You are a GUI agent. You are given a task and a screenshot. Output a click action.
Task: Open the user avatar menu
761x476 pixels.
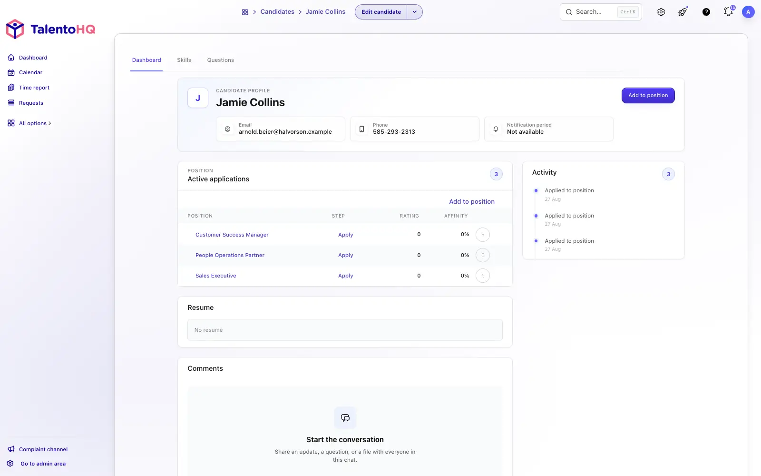748,12
